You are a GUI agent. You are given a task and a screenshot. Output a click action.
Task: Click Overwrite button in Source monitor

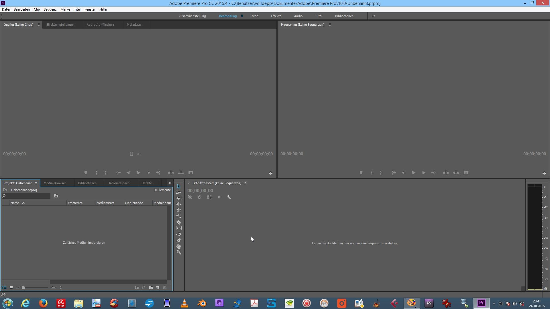click(x=181, y=173)
